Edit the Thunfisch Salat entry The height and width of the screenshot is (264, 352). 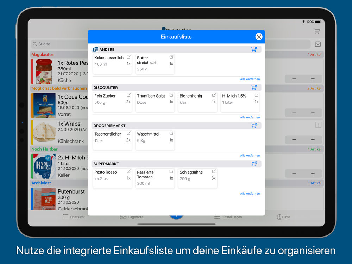pos(171,95)
